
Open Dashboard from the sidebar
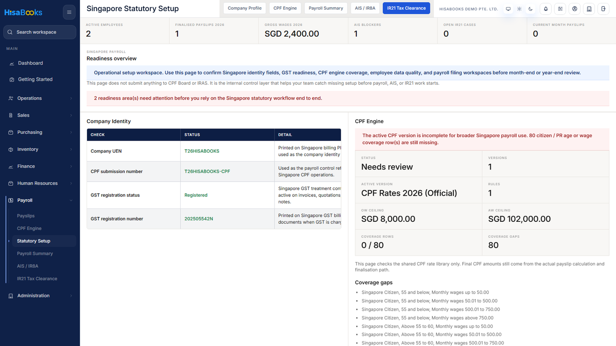[30, 63]
